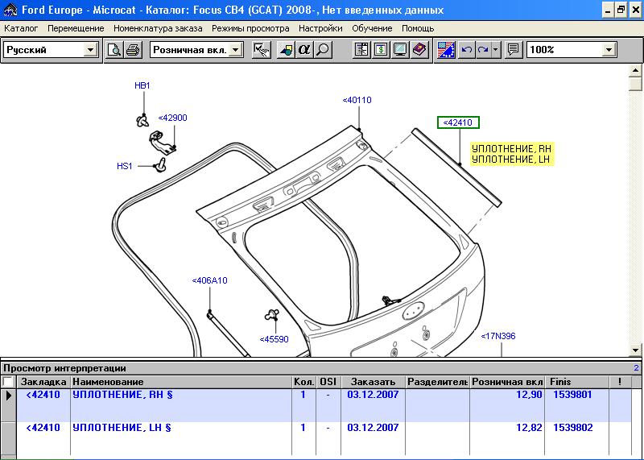
Task: Open the Настройки menu
Action: pyautogui.click(x=320, y=28)
